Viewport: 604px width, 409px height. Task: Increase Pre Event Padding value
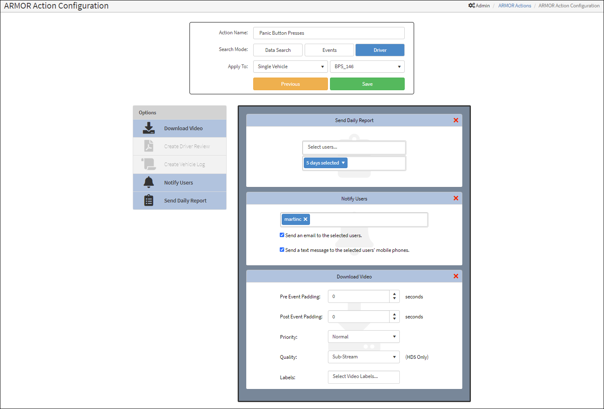point(394,294)
